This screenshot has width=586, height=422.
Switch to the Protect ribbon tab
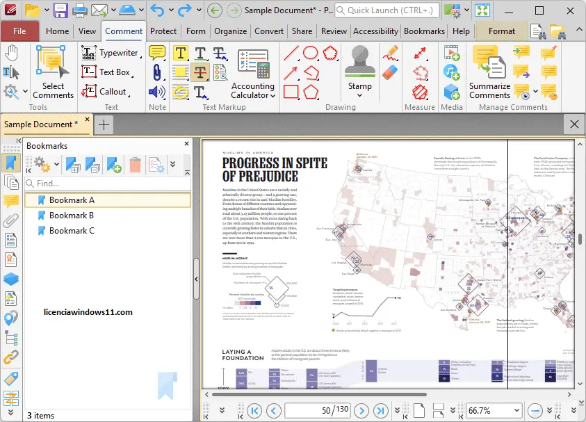click(163, 31)
